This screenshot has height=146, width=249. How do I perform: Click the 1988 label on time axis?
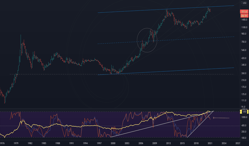coord(58,143)
